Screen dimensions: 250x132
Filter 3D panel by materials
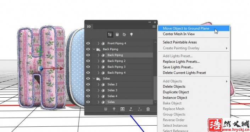coord(124,35)
